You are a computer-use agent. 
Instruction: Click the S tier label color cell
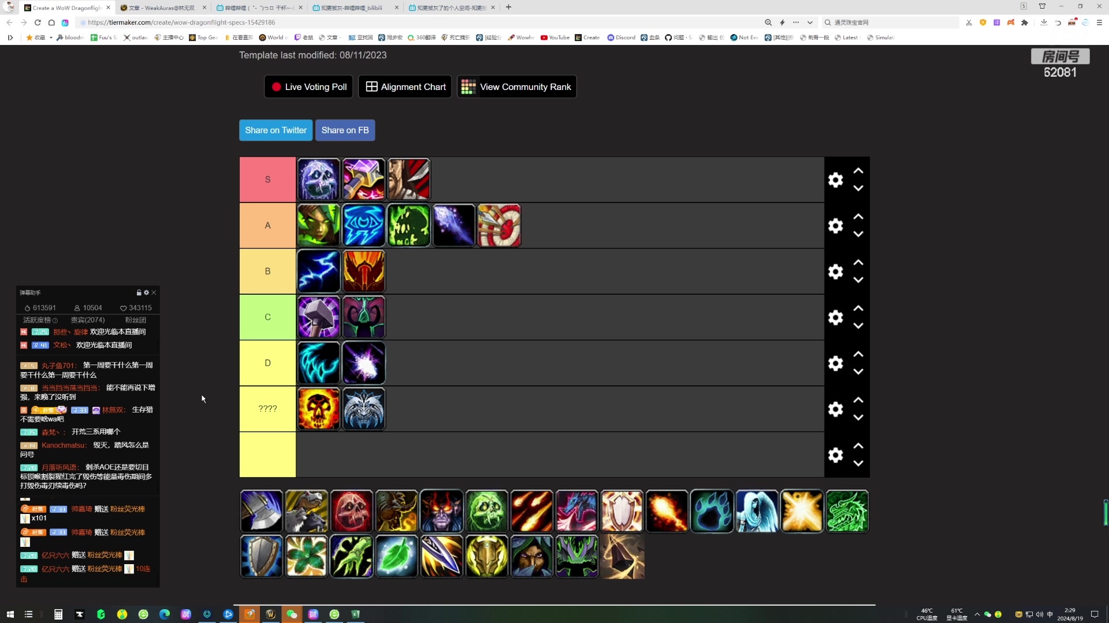267,179
